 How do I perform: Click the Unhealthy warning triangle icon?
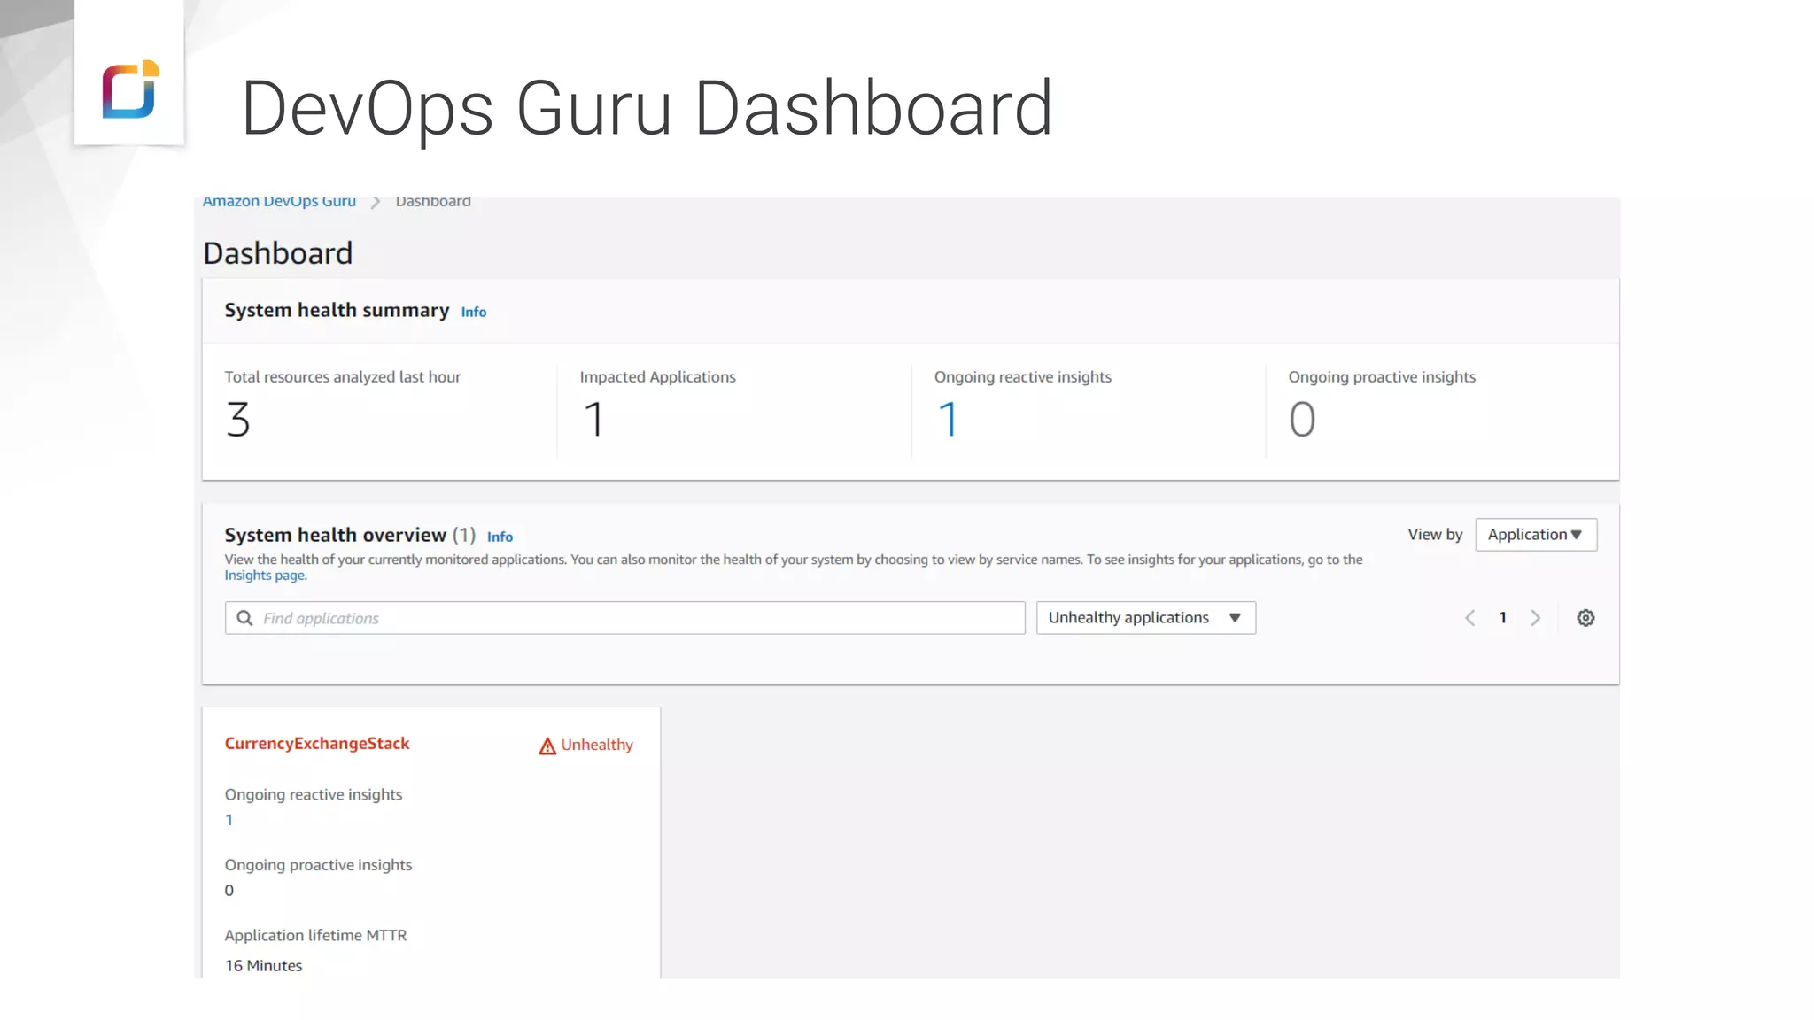[x=547, y=746]
